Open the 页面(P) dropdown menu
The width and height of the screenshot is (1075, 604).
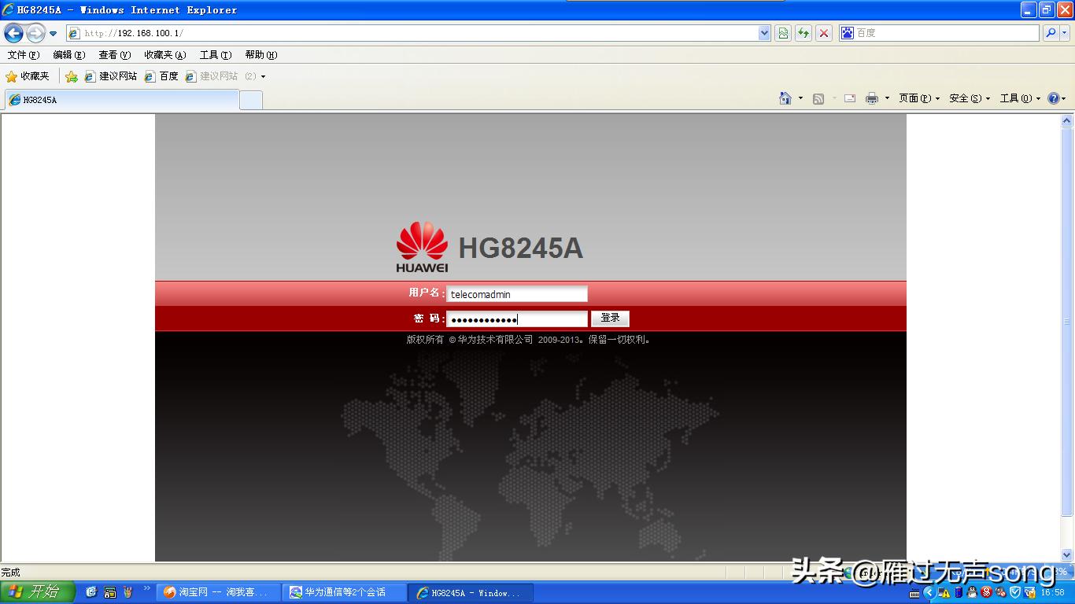[x=919, y=98]
